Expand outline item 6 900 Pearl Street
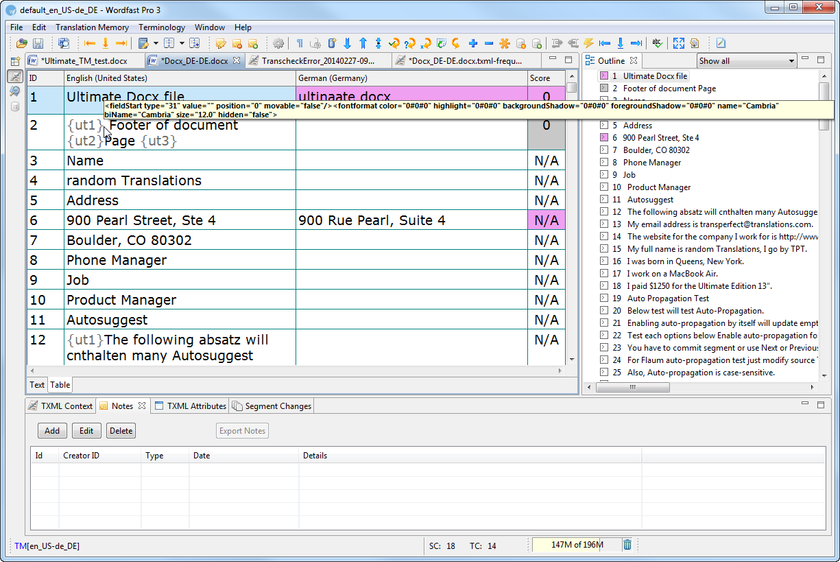The image size is (840, 562). pyautogui.click(x=604, y=138)
